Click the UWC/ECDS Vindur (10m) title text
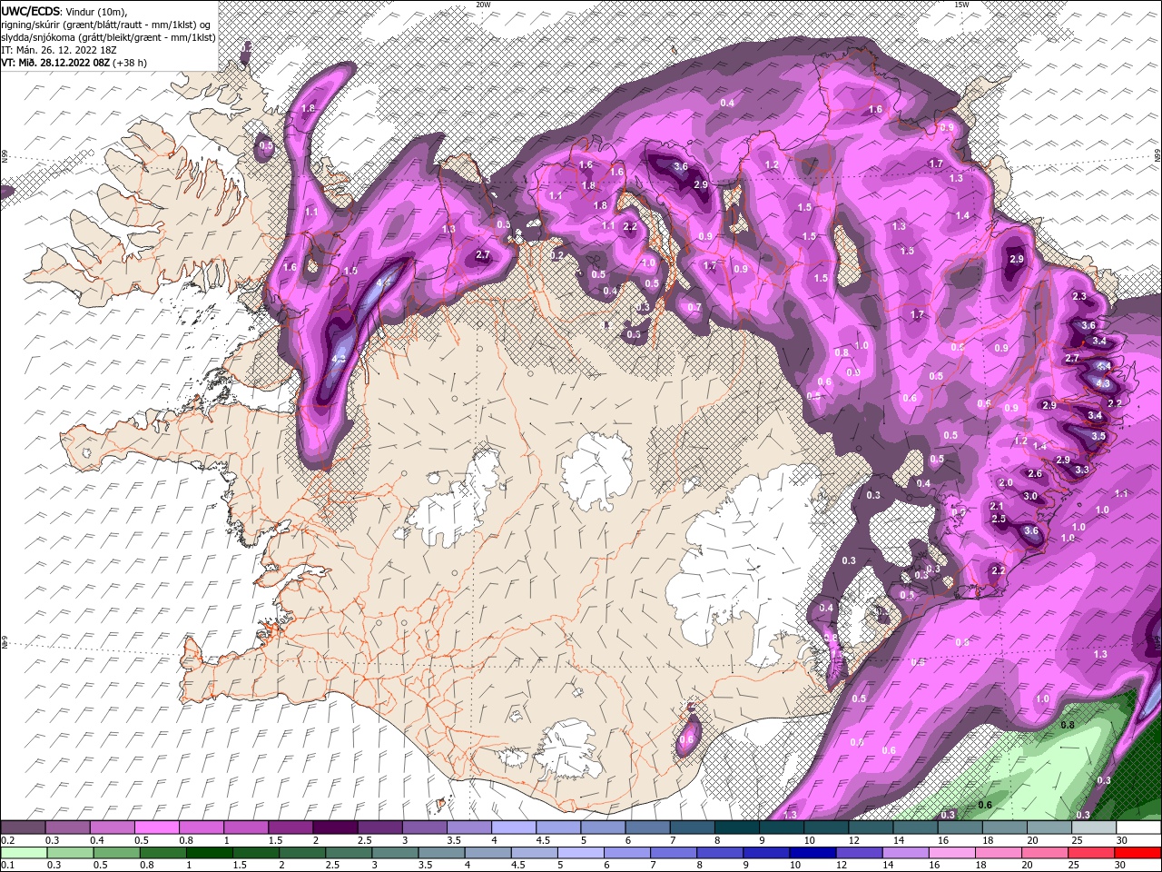 pyautogui.click(x=64, y=11)
